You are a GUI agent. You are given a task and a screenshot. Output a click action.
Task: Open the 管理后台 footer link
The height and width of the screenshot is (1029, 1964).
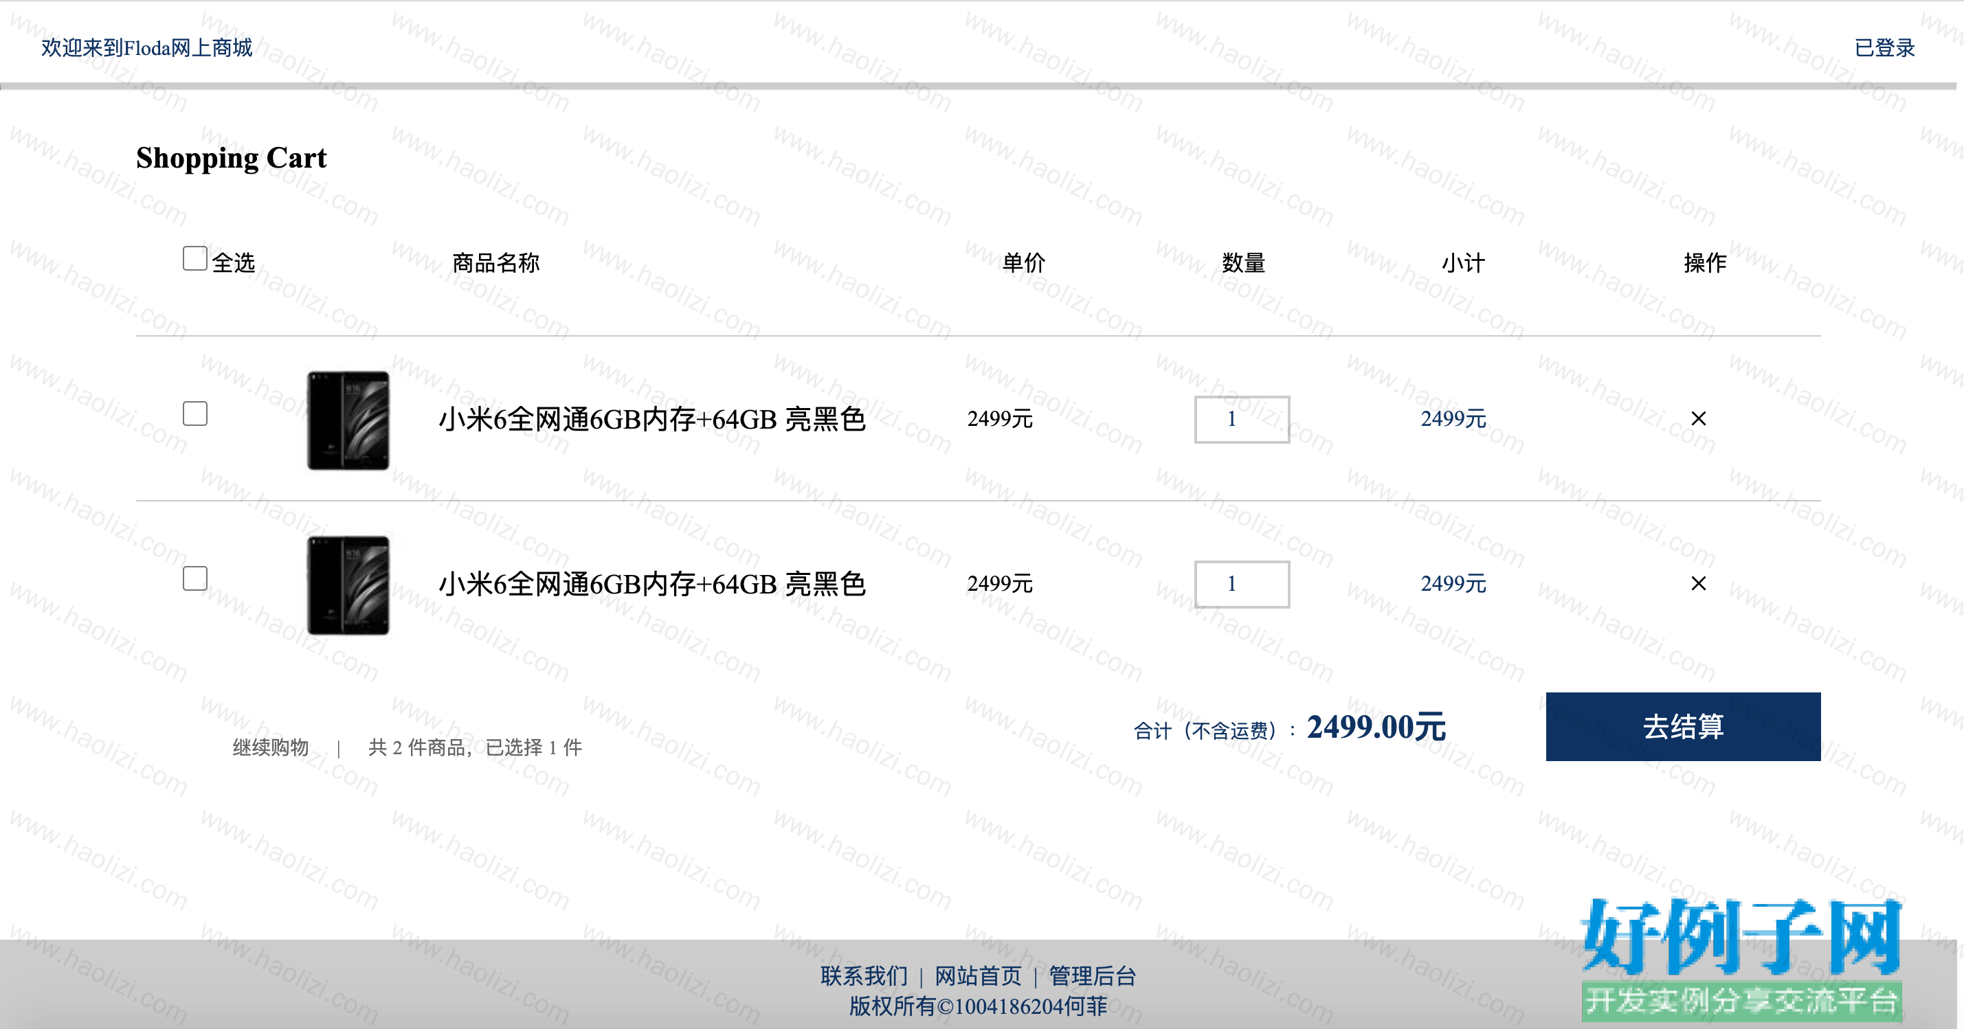[1093, 976]
